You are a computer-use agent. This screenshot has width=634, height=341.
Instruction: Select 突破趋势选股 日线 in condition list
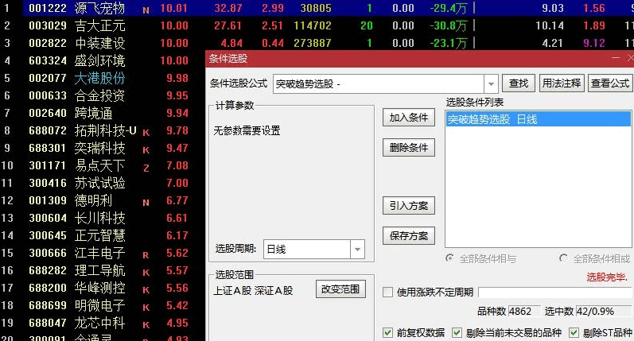[x=539, y=119]
